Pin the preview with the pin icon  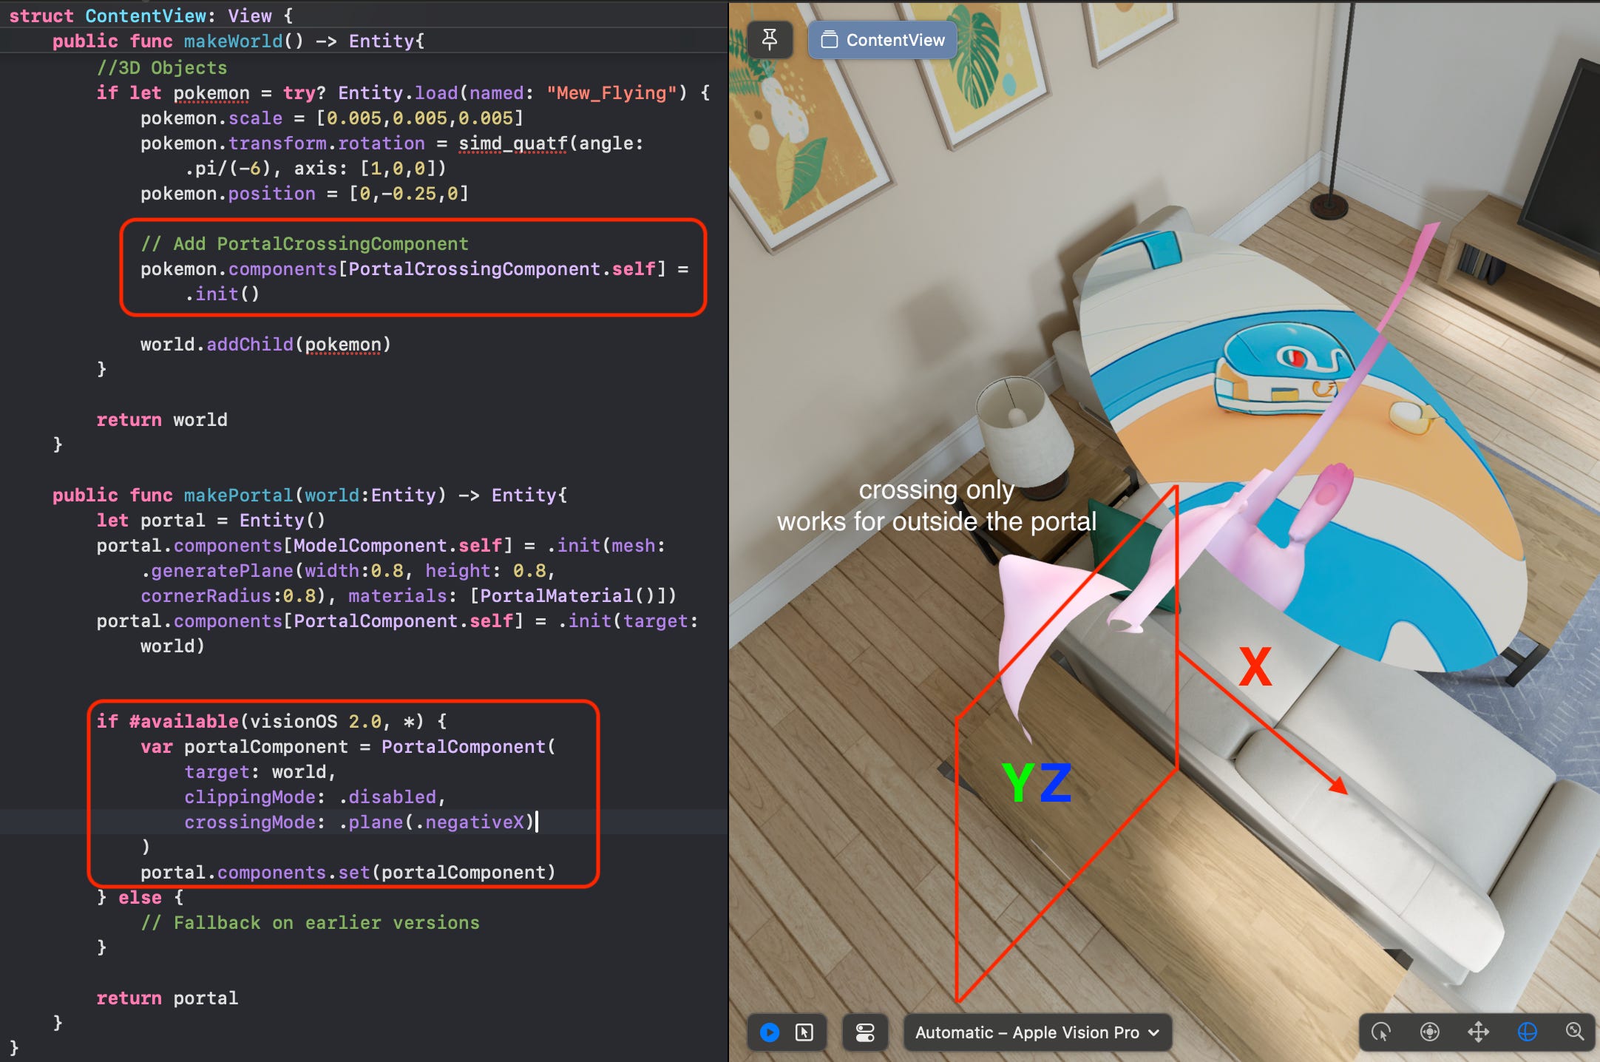(770, 40)
